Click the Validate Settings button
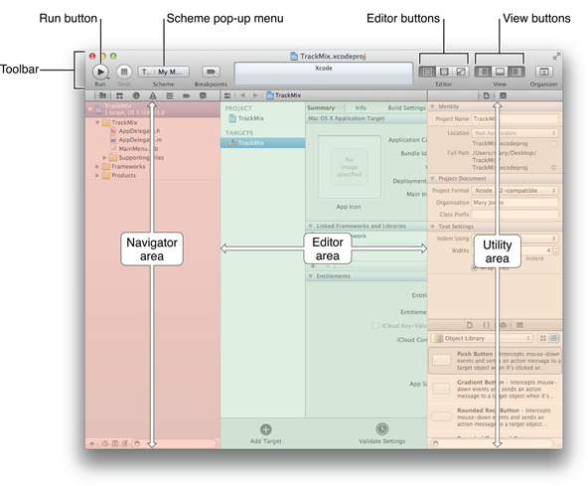Screen dimensions: 588x486 [381, 433]
